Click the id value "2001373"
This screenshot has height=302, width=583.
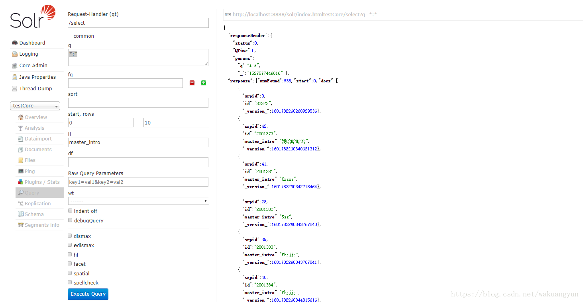(x=265, y=134)
